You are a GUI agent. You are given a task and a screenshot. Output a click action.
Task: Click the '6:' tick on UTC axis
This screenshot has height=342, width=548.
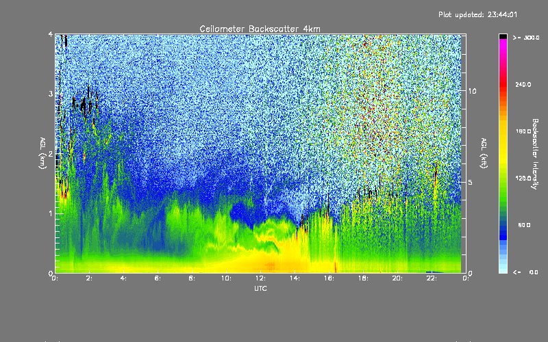158,278
